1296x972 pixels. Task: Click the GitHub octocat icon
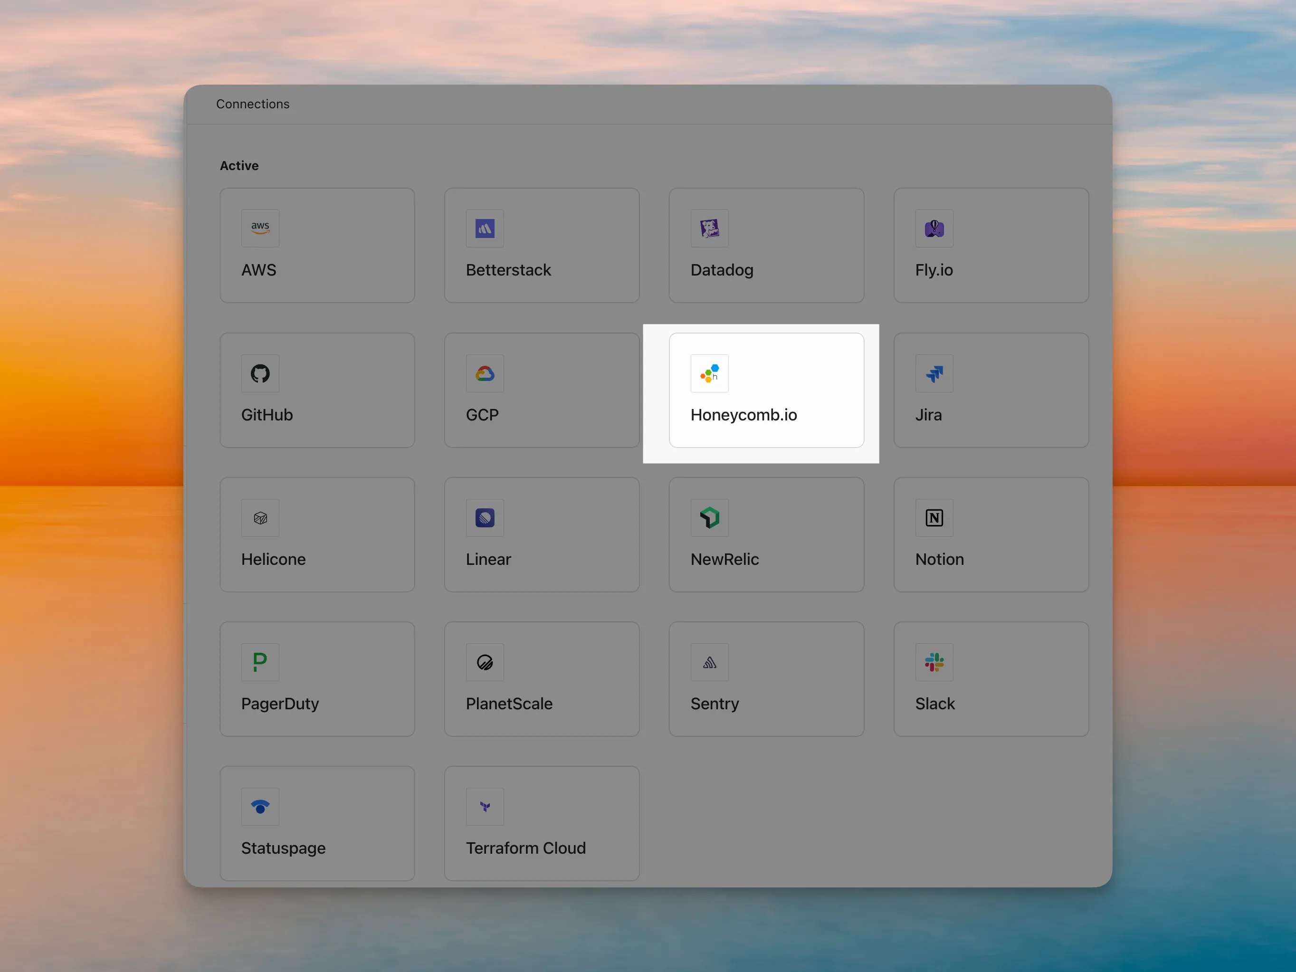[260, 373]
